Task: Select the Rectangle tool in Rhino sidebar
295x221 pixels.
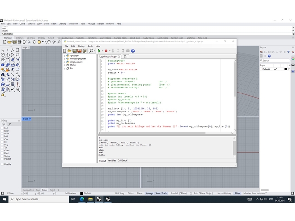Action: pyautogui.click(x=18, y=55)
